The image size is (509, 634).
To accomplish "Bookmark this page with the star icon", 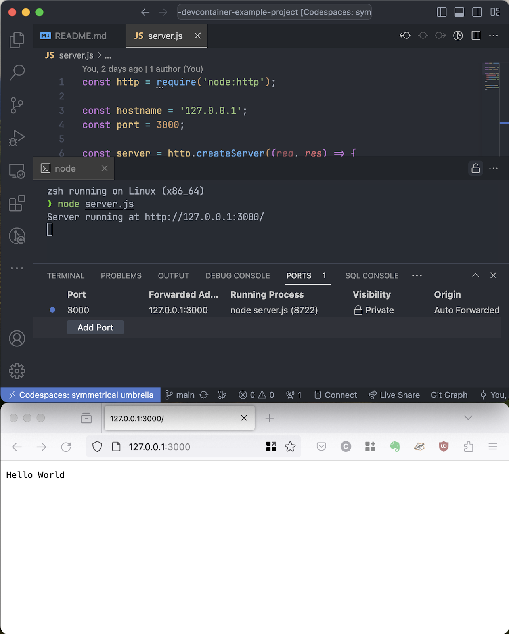I will tap(290, 447).
